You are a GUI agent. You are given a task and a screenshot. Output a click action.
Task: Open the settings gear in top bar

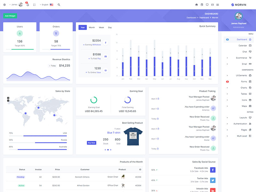point(4,5)
